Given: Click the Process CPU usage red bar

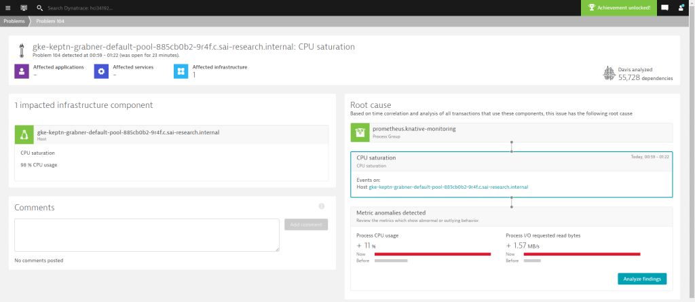Looking at the screenshot, I should (x=432, y=254).
